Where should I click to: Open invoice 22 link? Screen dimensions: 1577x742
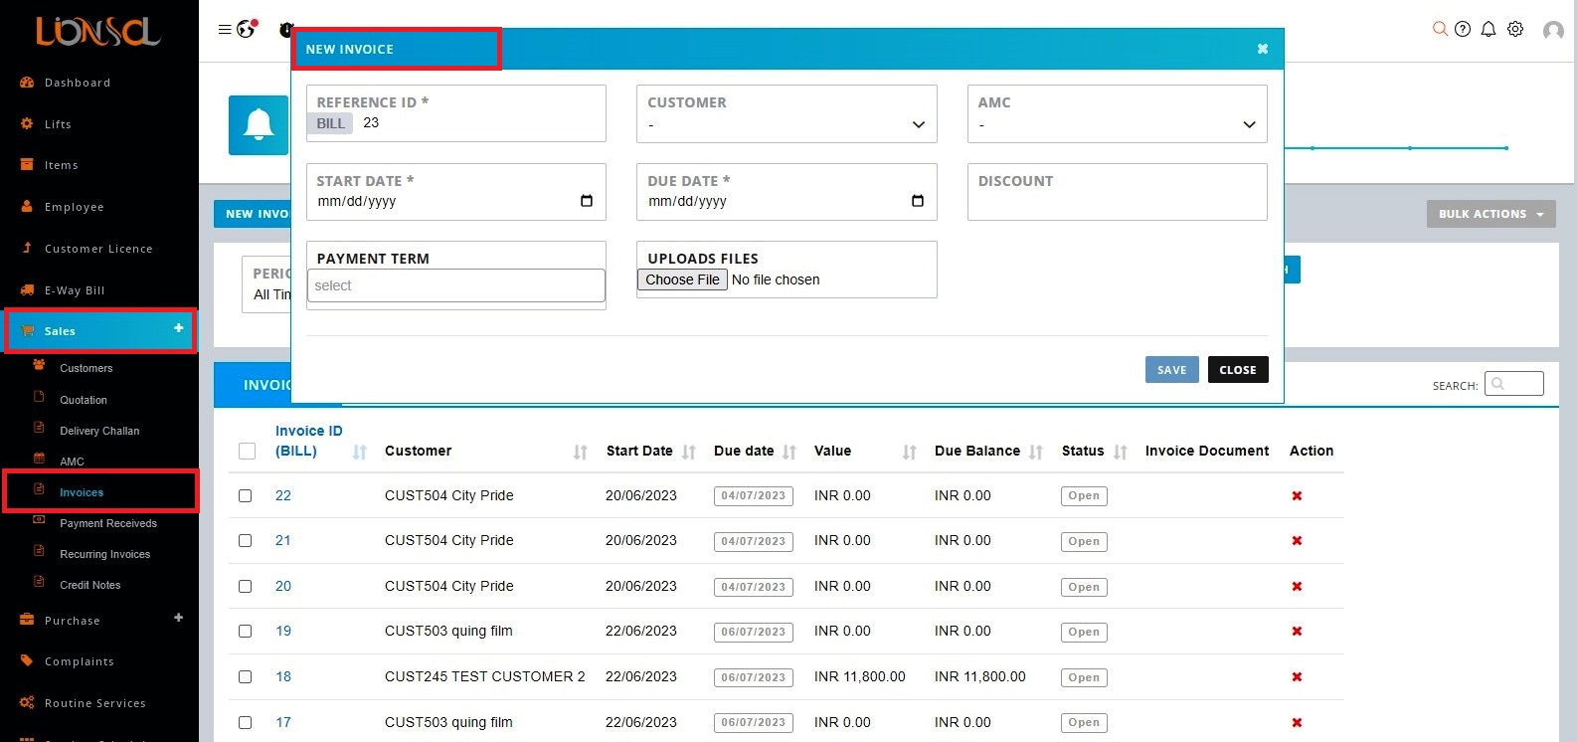[283, 495]
